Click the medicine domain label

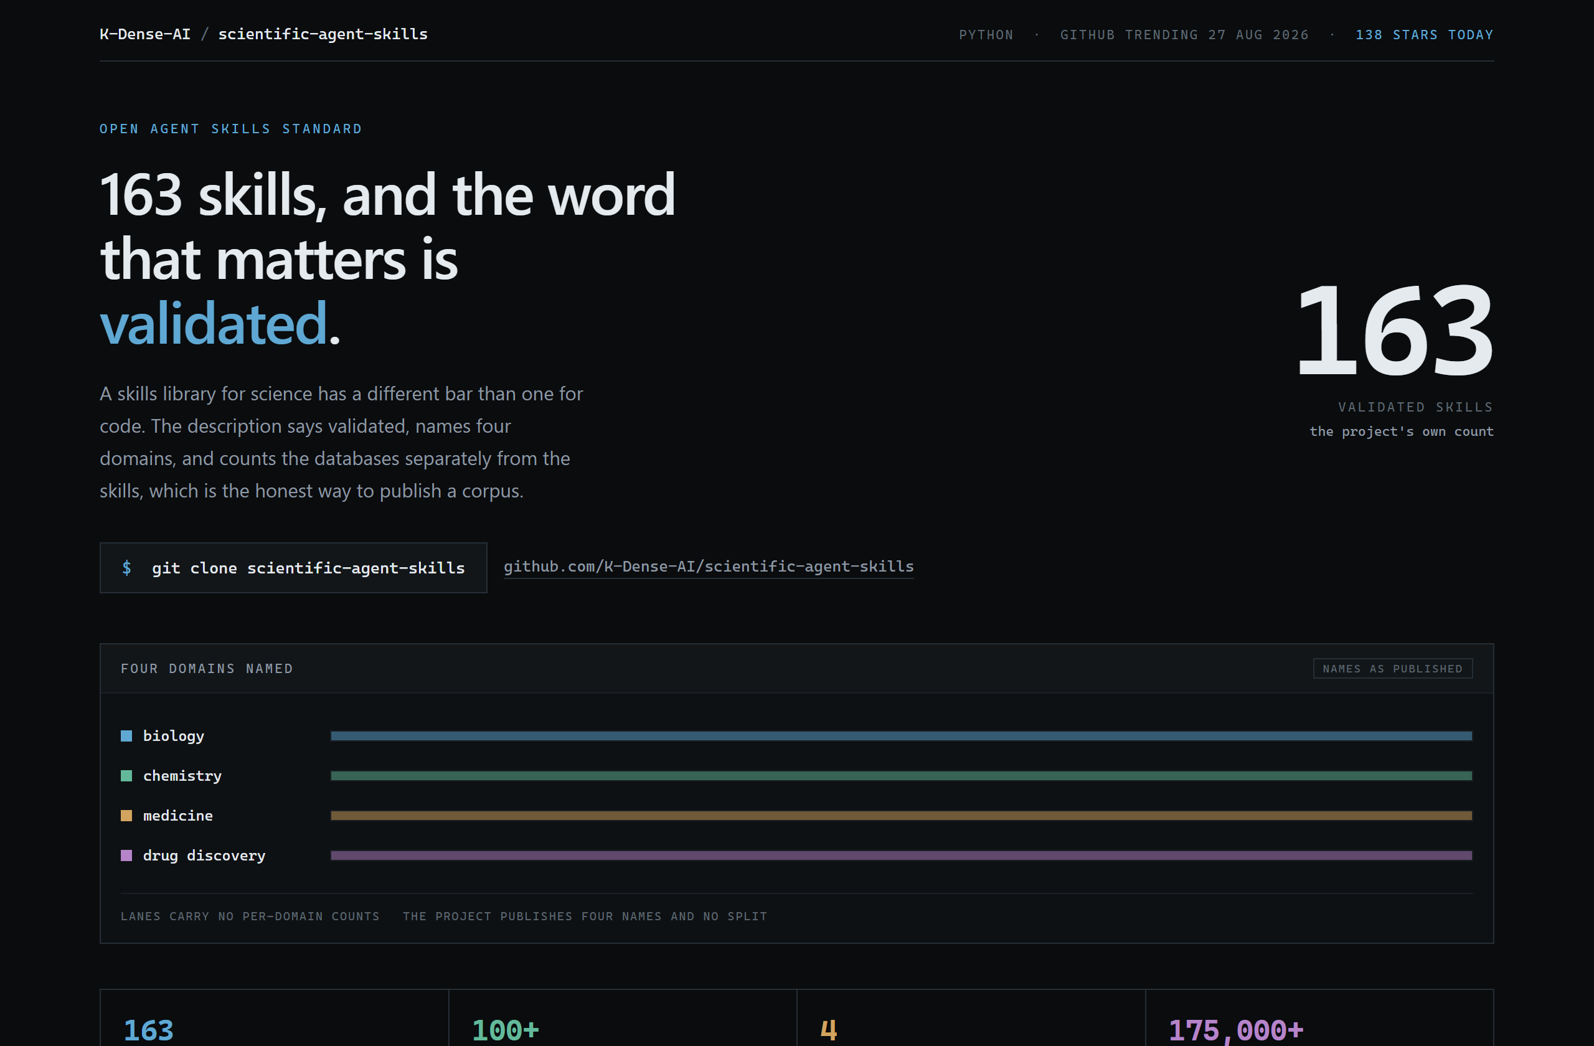click(x=178, y=816)
